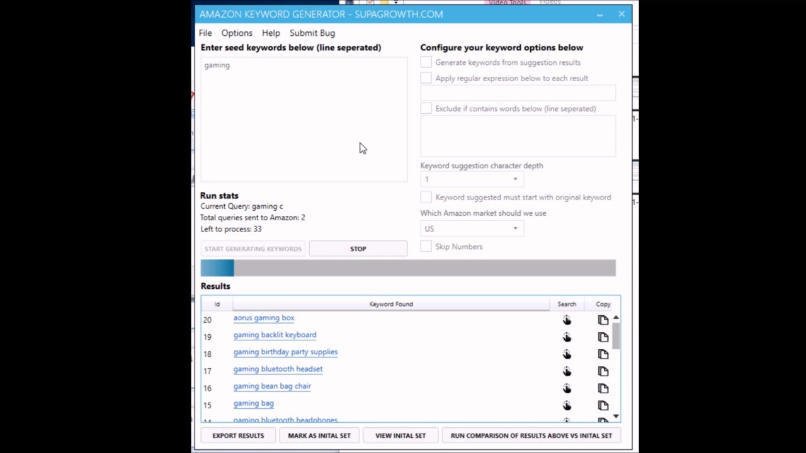Search Amazon for 'gaming bean bag chair'
The height and width of the screenshot is (453, 806).
click(567, 388)
